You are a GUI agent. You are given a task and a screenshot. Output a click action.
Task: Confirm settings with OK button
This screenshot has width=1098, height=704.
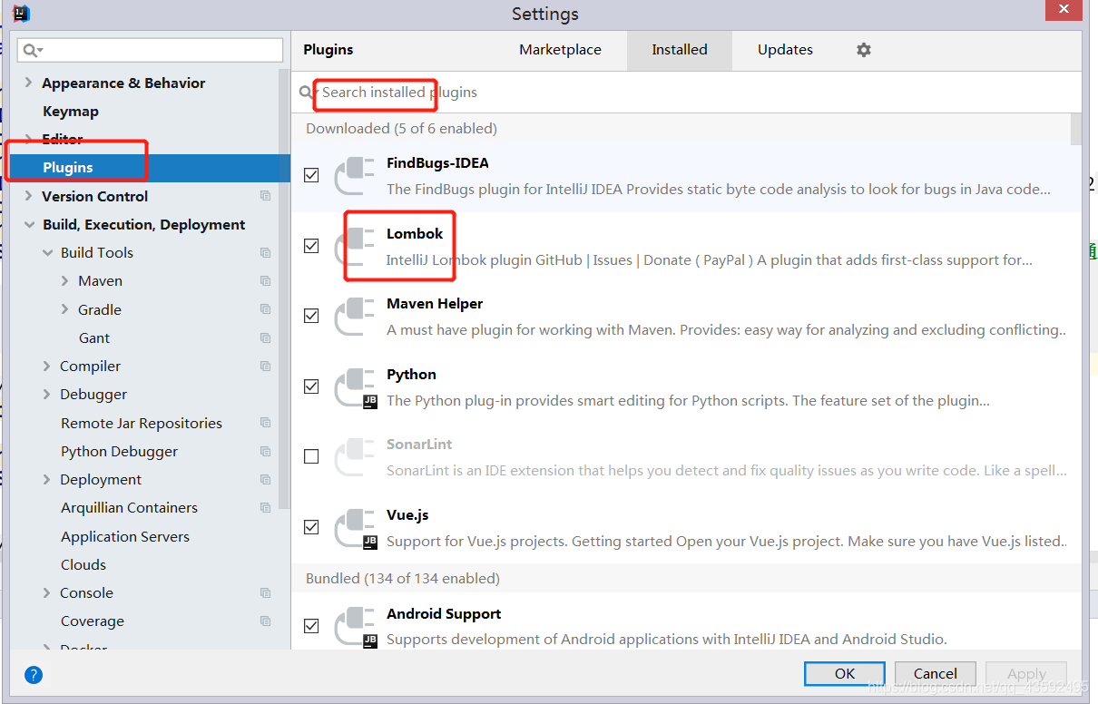pos(845,673)
